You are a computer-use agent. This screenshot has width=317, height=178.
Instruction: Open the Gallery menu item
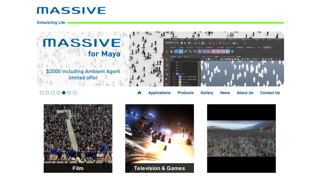click(207, 93)
